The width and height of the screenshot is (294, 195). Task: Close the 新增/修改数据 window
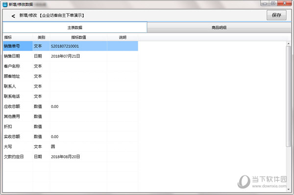pos(284,3)
